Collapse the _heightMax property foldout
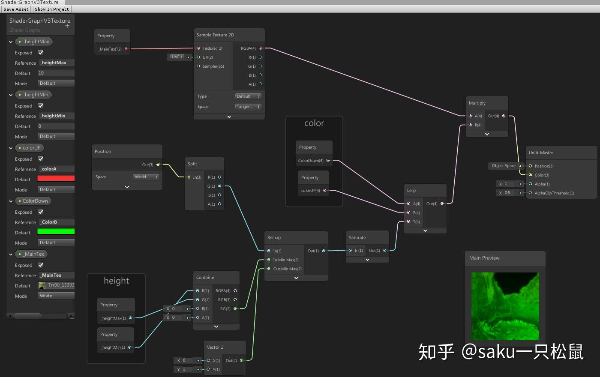This screenshot has width=600, height=377. coord(11,42)
